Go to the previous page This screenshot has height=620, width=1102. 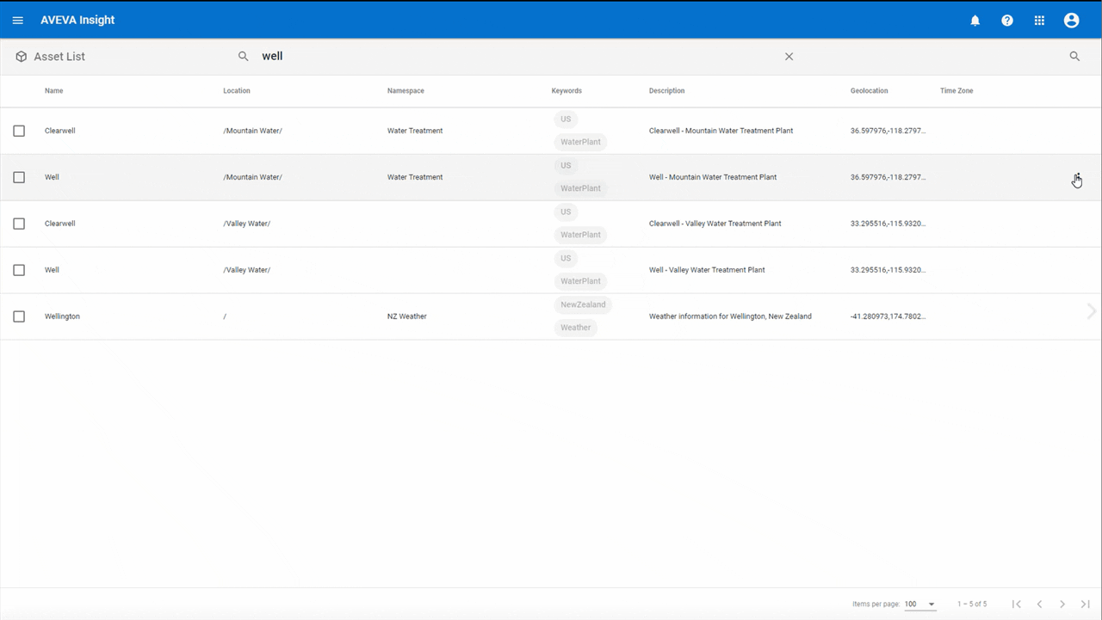(x=1039, y=605)
